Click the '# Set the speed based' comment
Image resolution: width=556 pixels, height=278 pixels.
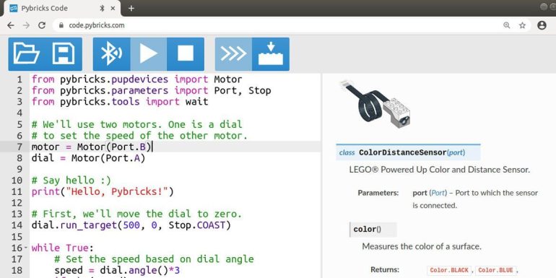tap(155, 259)
